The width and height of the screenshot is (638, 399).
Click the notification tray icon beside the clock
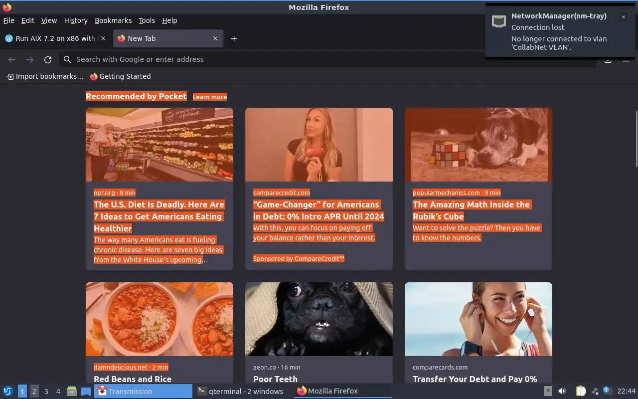coord(607,391)
